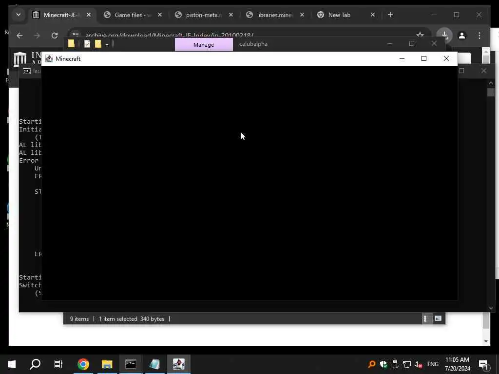Close the command prompt window

(x=484, y=71)
